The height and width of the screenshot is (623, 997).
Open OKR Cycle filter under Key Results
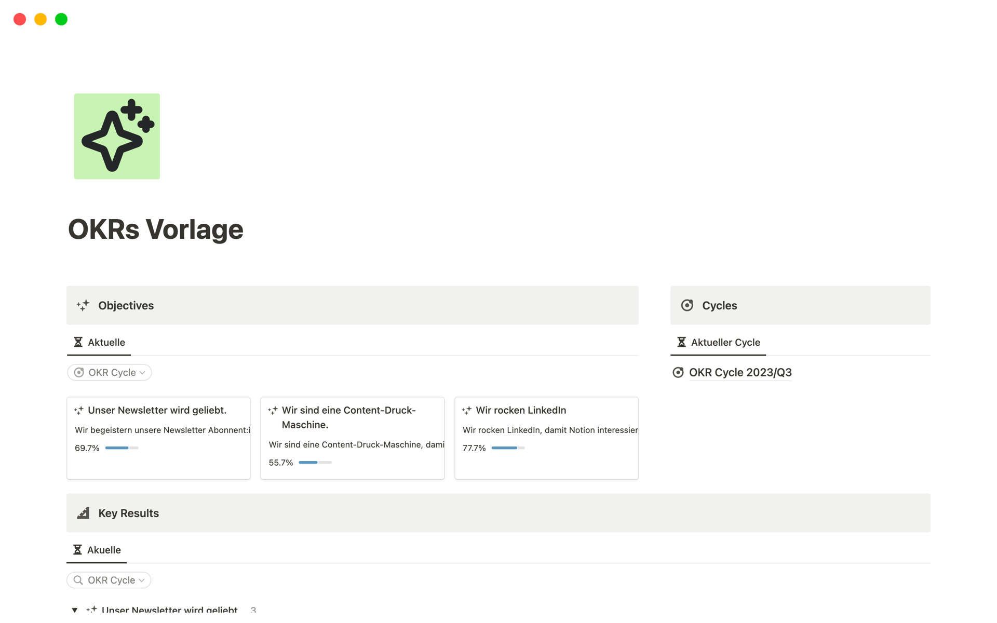tap(109, 580)
